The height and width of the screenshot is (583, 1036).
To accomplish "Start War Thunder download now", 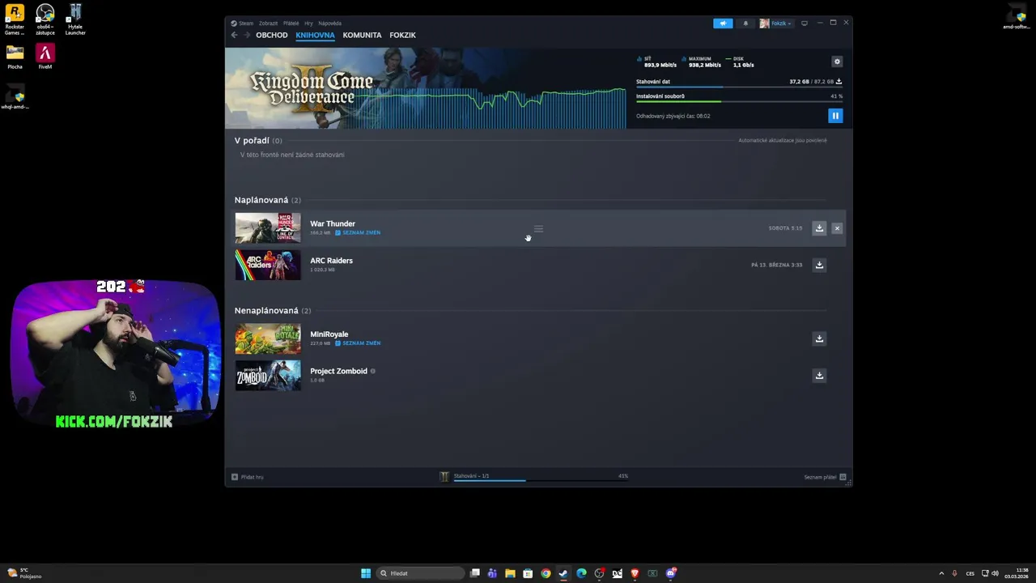I will pos(819,228).
